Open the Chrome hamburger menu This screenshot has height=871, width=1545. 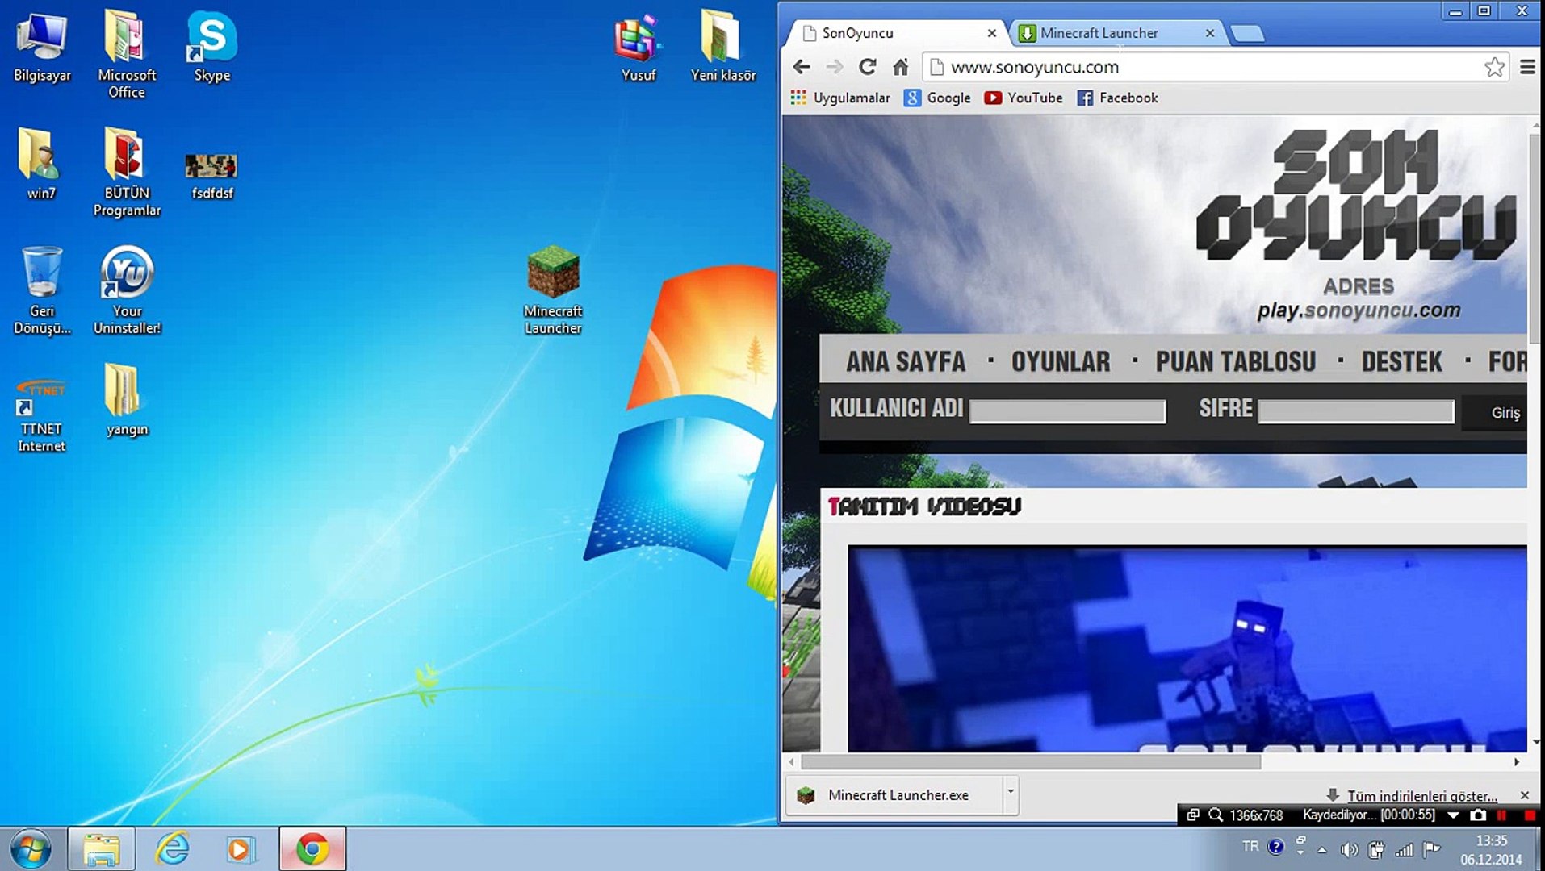point(1527,67)
